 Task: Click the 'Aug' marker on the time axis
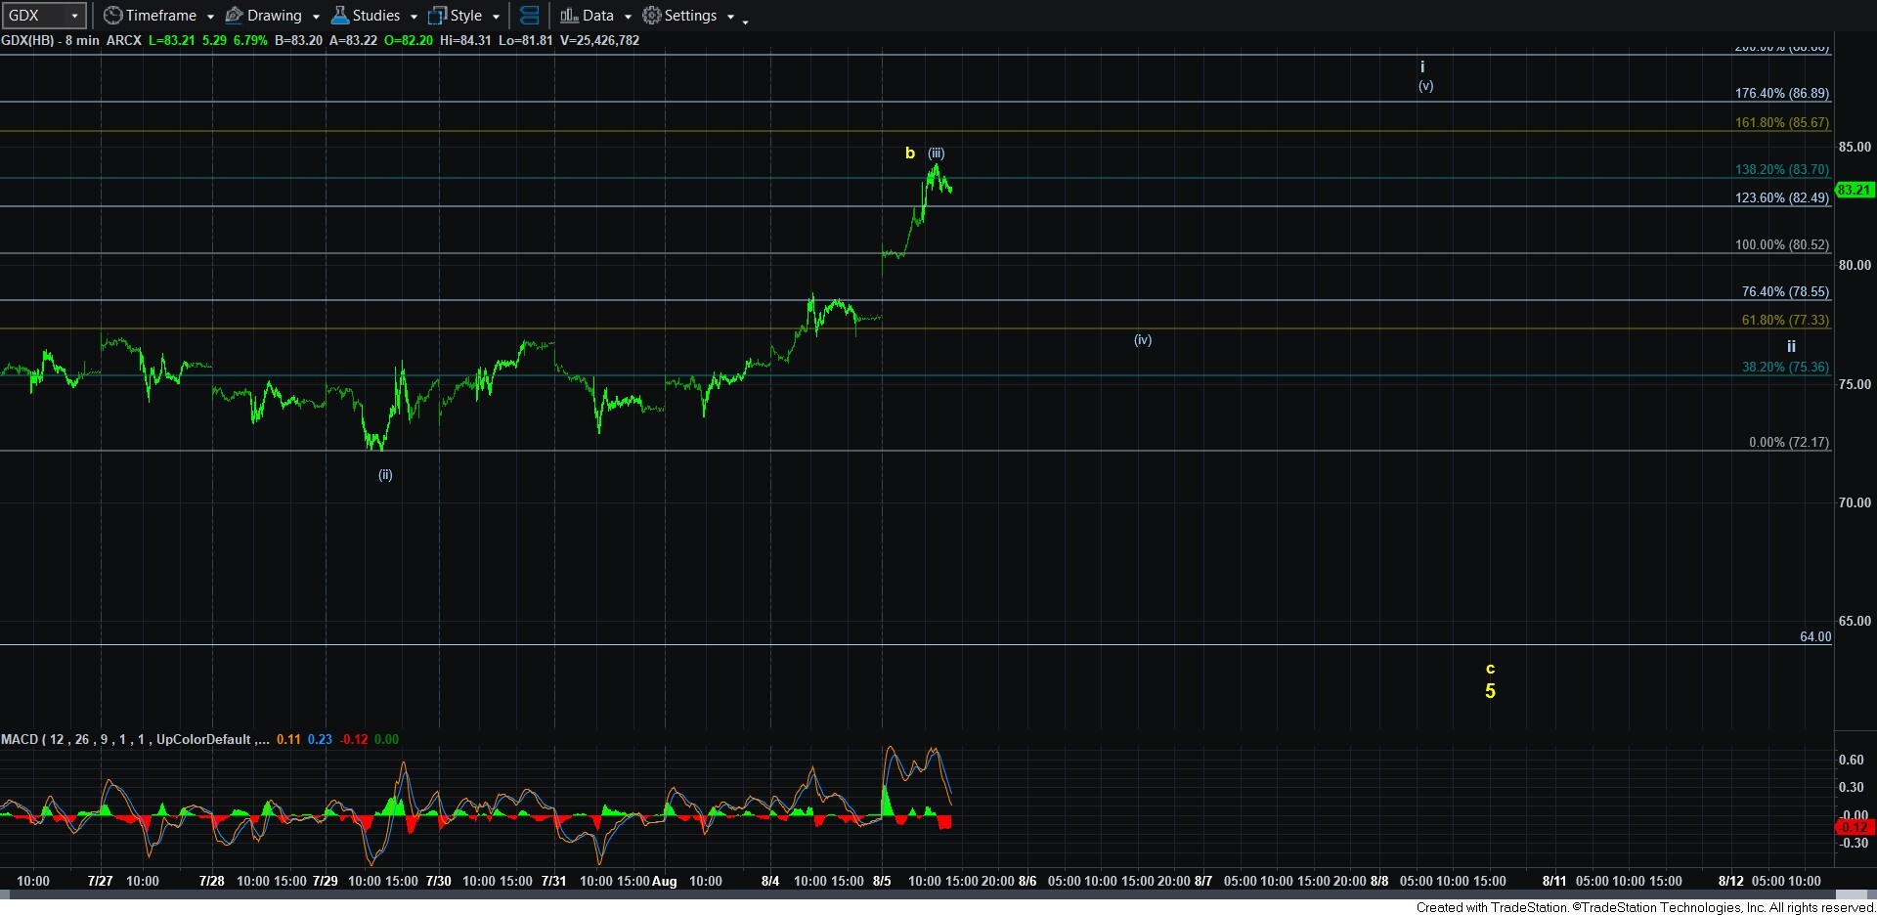pyautogui.click(x=665, y=881)
